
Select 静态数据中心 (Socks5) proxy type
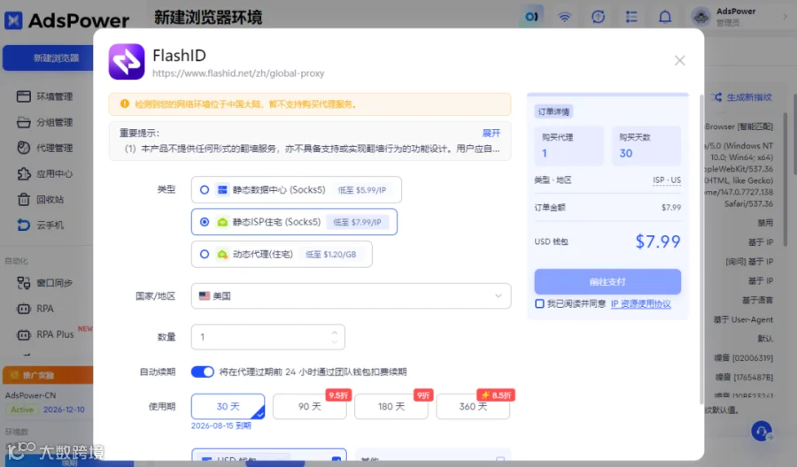297,190
